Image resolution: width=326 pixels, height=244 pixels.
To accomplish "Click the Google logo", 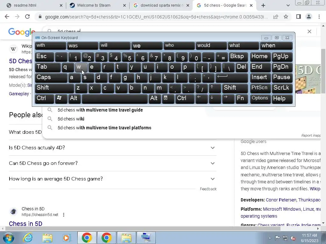I will tap(22, 32).
